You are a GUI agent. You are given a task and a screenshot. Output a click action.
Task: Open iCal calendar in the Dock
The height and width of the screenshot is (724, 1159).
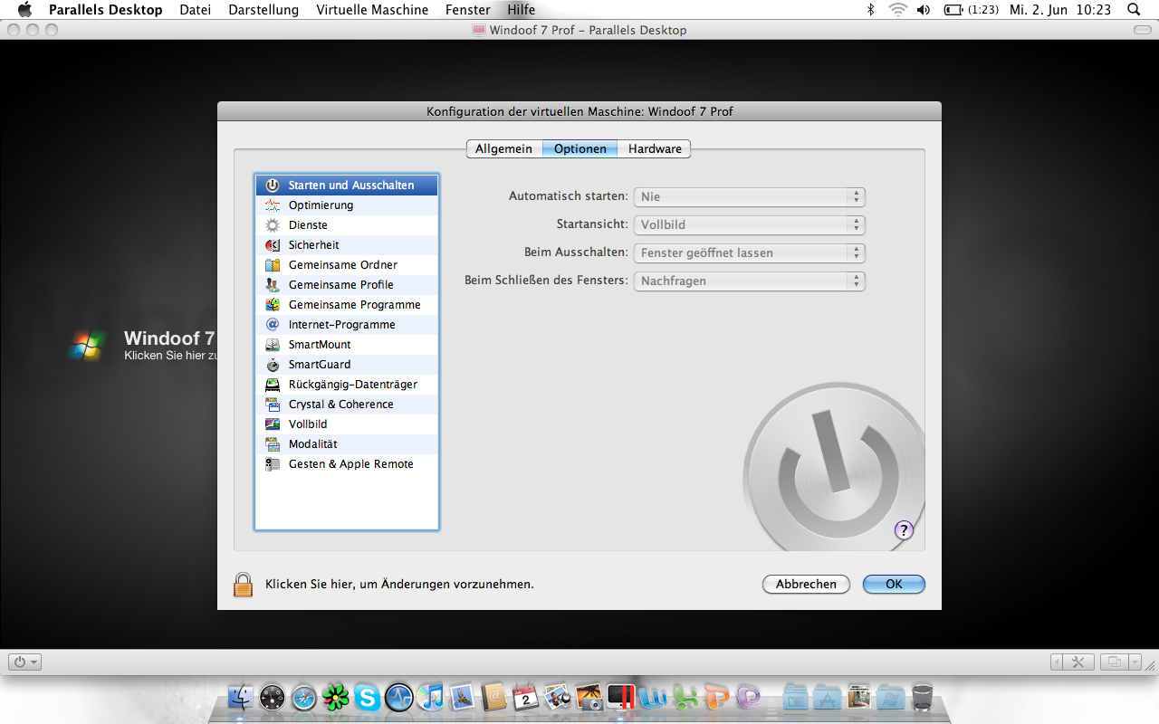[525, 697]
